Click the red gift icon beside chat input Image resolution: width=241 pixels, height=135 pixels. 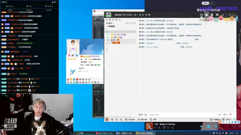pyautogui.click(x=230, y=115)
